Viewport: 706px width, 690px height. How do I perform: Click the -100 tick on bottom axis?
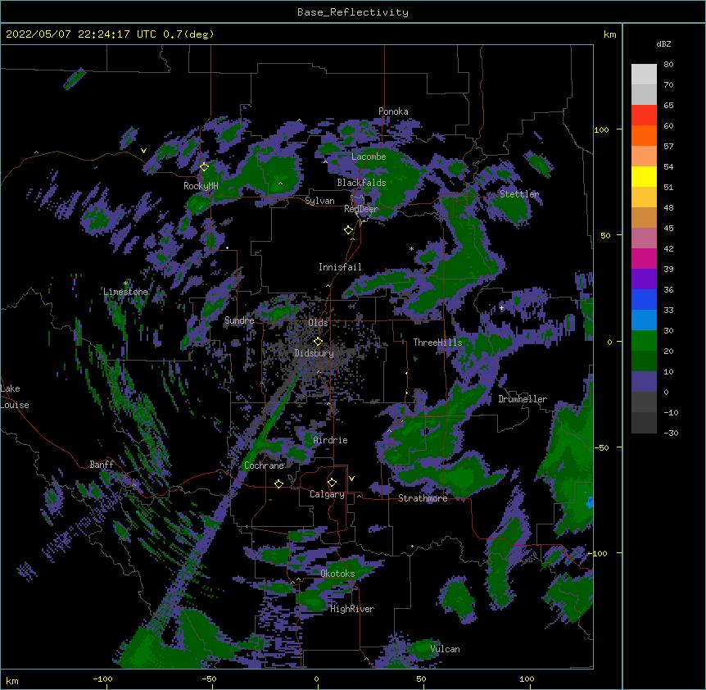coord(102,679)
